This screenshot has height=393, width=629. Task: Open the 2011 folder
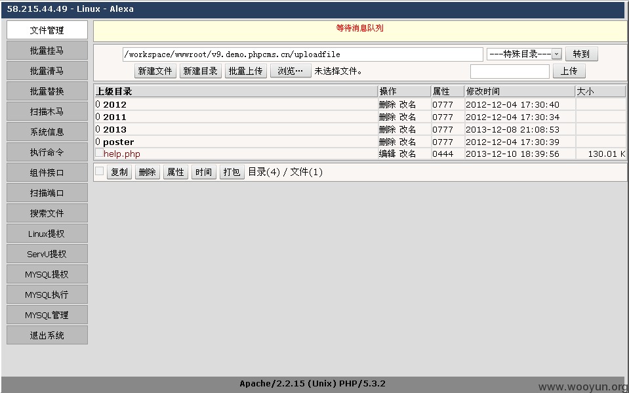point(115,117)
